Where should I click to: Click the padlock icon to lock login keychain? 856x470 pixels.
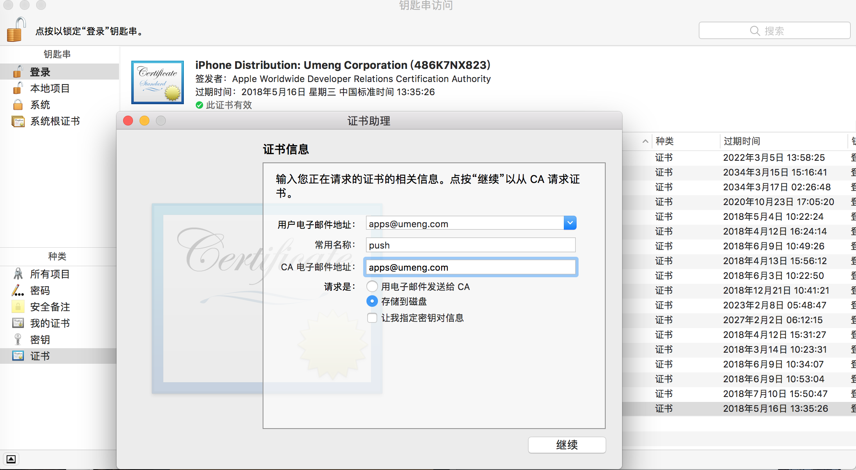[x=16, y=29]
